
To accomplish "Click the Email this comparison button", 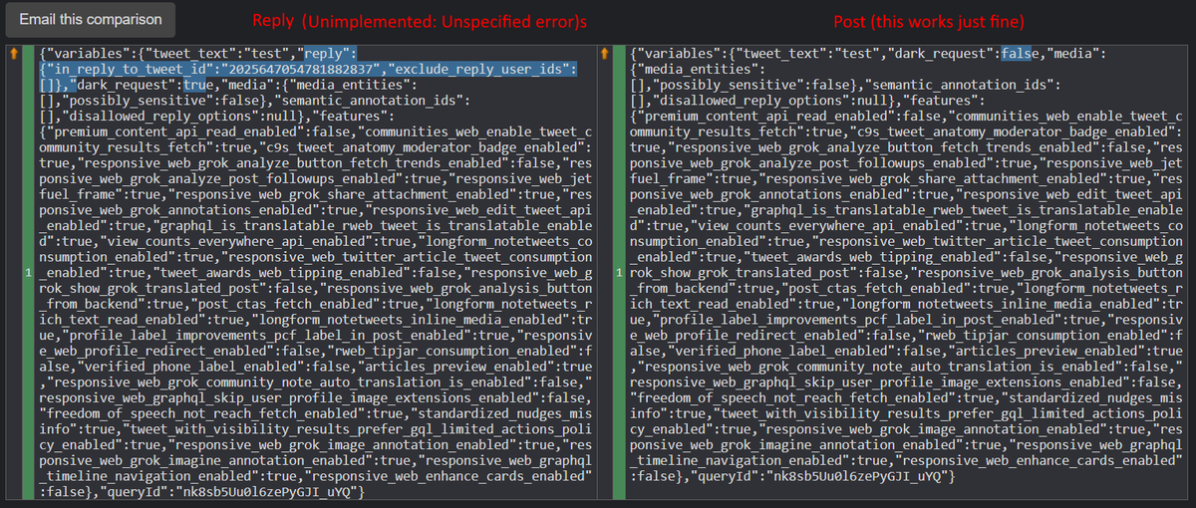I will click(x=91, y=20).
